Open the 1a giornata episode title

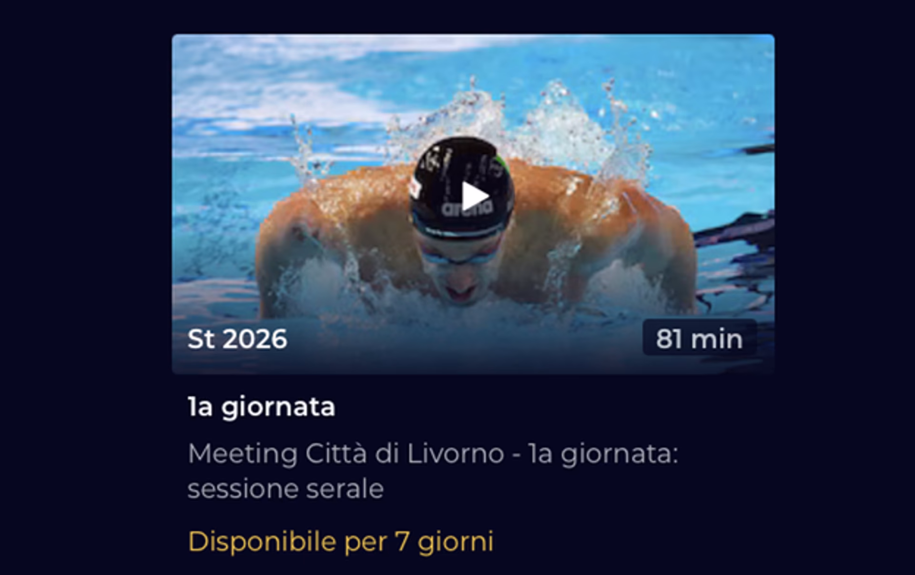pos(262,407)
